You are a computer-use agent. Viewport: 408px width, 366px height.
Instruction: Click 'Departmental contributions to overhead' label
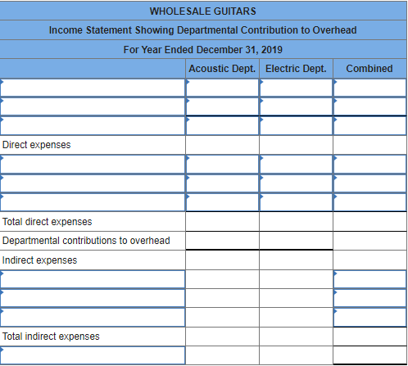pyautogui.click(x=86, y=241)
